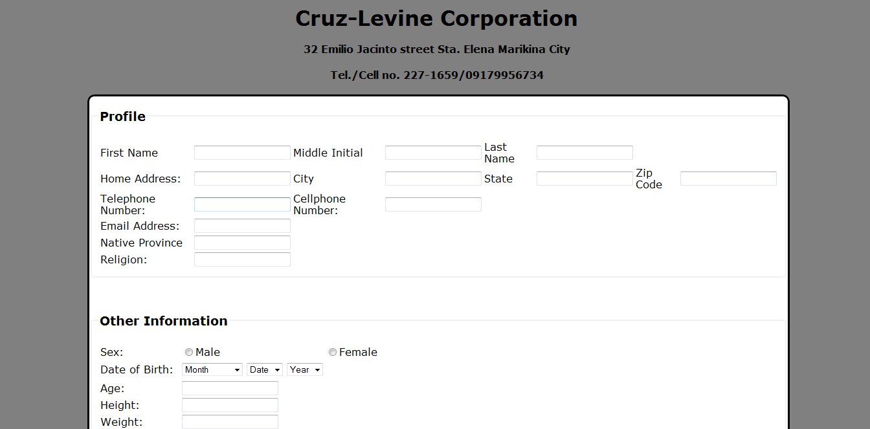Select the City input field
Image resolution: width=870 pixels, height=429 pixels.
coord(433,179)
